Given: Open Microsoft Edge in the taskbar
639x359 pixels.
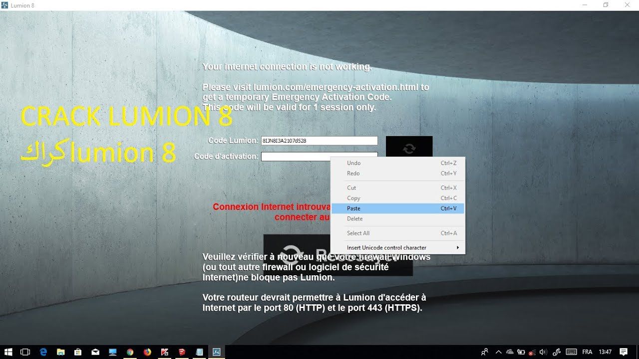Looking at the screenshot, I should tap(43, 352).
